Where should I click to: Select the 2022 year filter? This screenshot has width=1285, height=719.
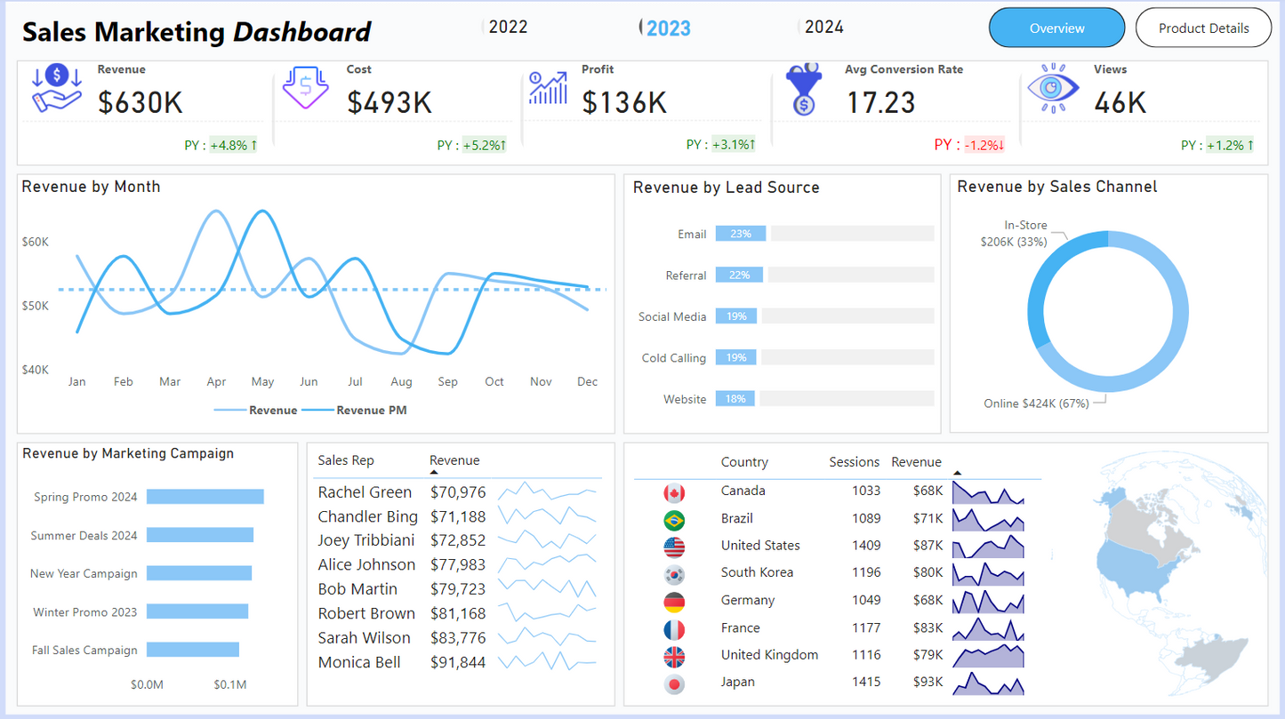tap(508, 28)
